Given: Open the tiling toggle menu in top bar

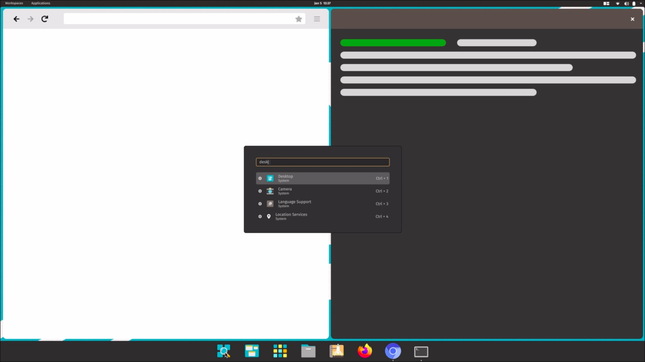Looking at the screenshot, I should point(606,3).
